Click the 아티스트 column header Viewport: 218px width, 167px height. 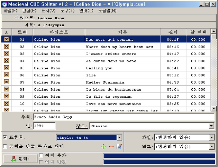tap(59, 32)
